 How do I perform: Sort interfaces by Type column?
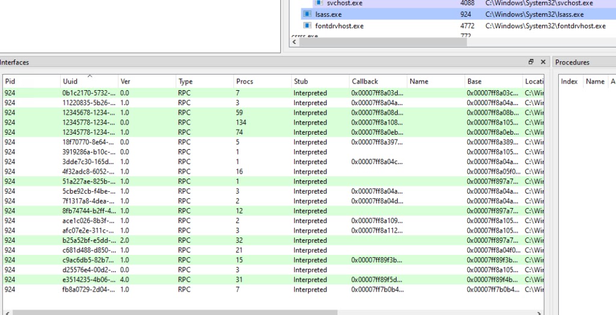click(205, 81)
